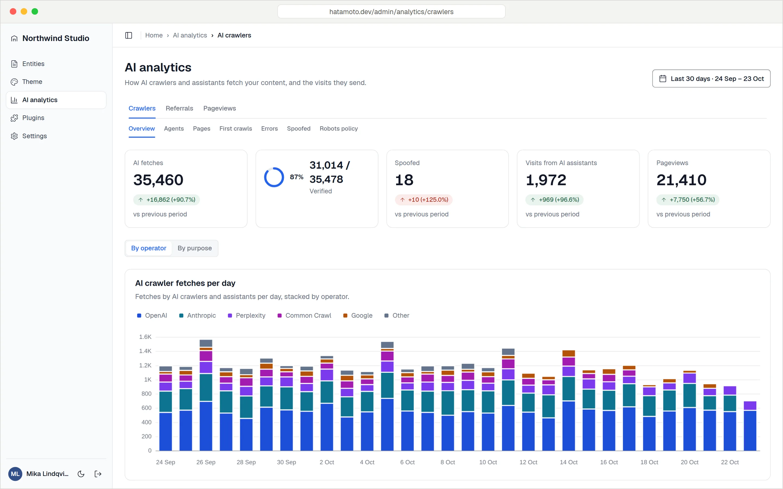Select the Overview sub-tab

pos(142,128)
